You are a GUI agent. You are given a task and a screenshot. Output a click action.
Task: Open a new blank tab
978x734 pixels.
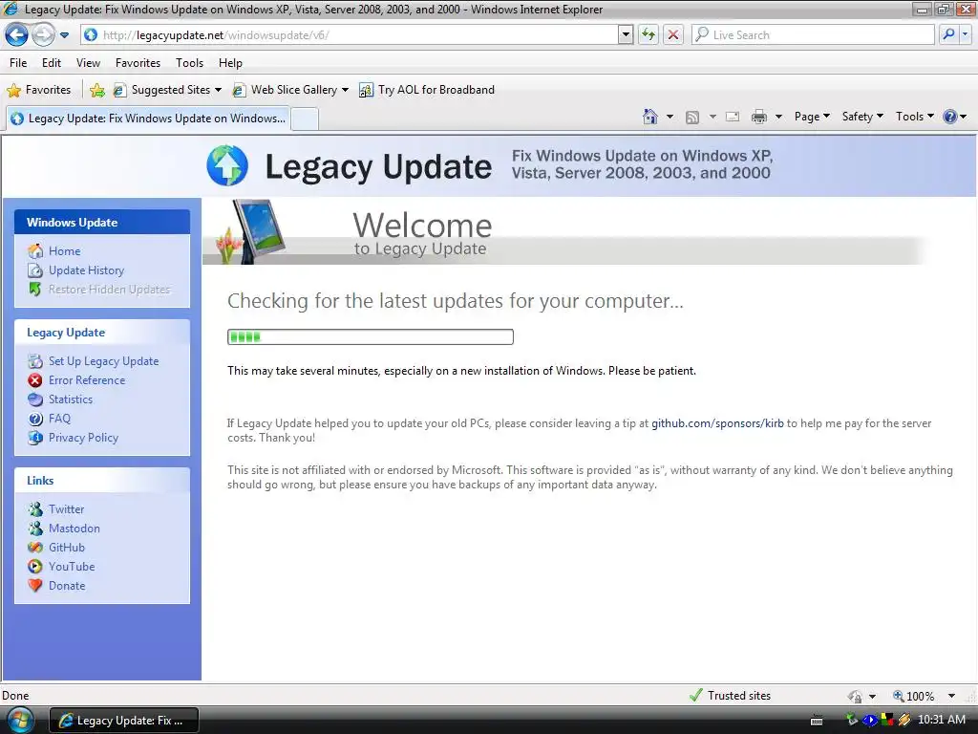305,119
